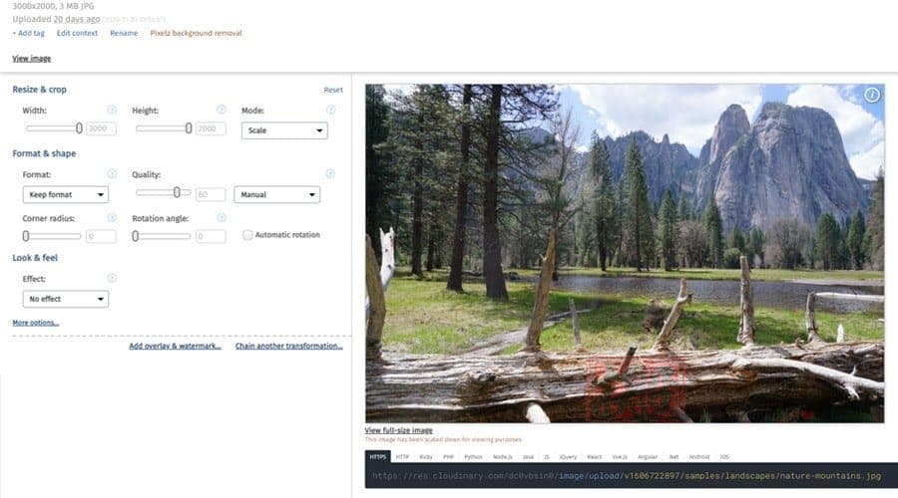This screenshot has width=898, height=498.
Task: Select the React code tab
Action: click(595, 457)
